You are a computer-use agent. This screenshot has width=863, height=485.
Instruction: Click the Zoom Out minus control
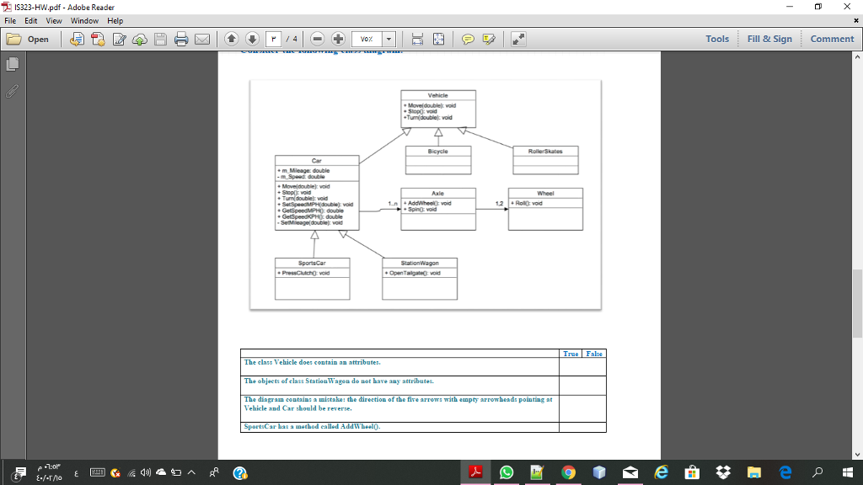[x=317, y=39]
